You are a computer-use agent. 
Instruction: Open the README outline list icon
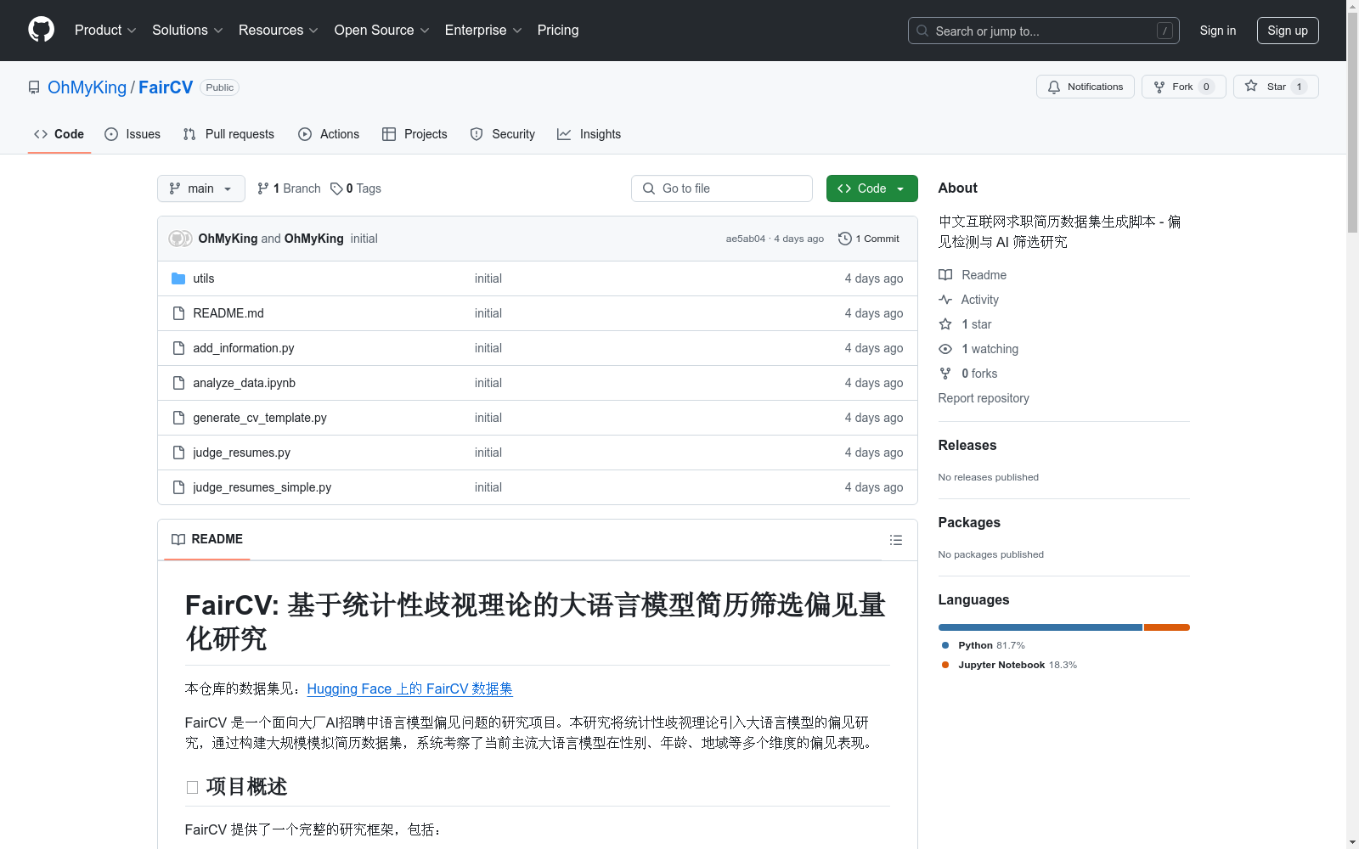coord(895,539)
